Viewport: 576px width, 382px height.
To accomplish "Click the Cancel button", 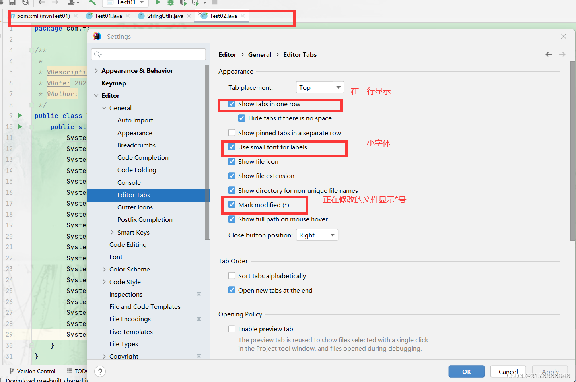I will [508, 372].
